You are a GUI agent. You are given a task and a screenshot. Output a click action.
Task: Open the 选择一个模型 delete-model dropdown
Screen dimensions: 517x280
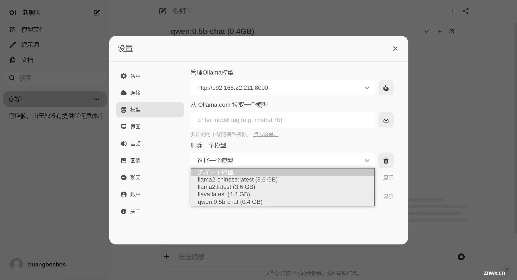[283, 161]
